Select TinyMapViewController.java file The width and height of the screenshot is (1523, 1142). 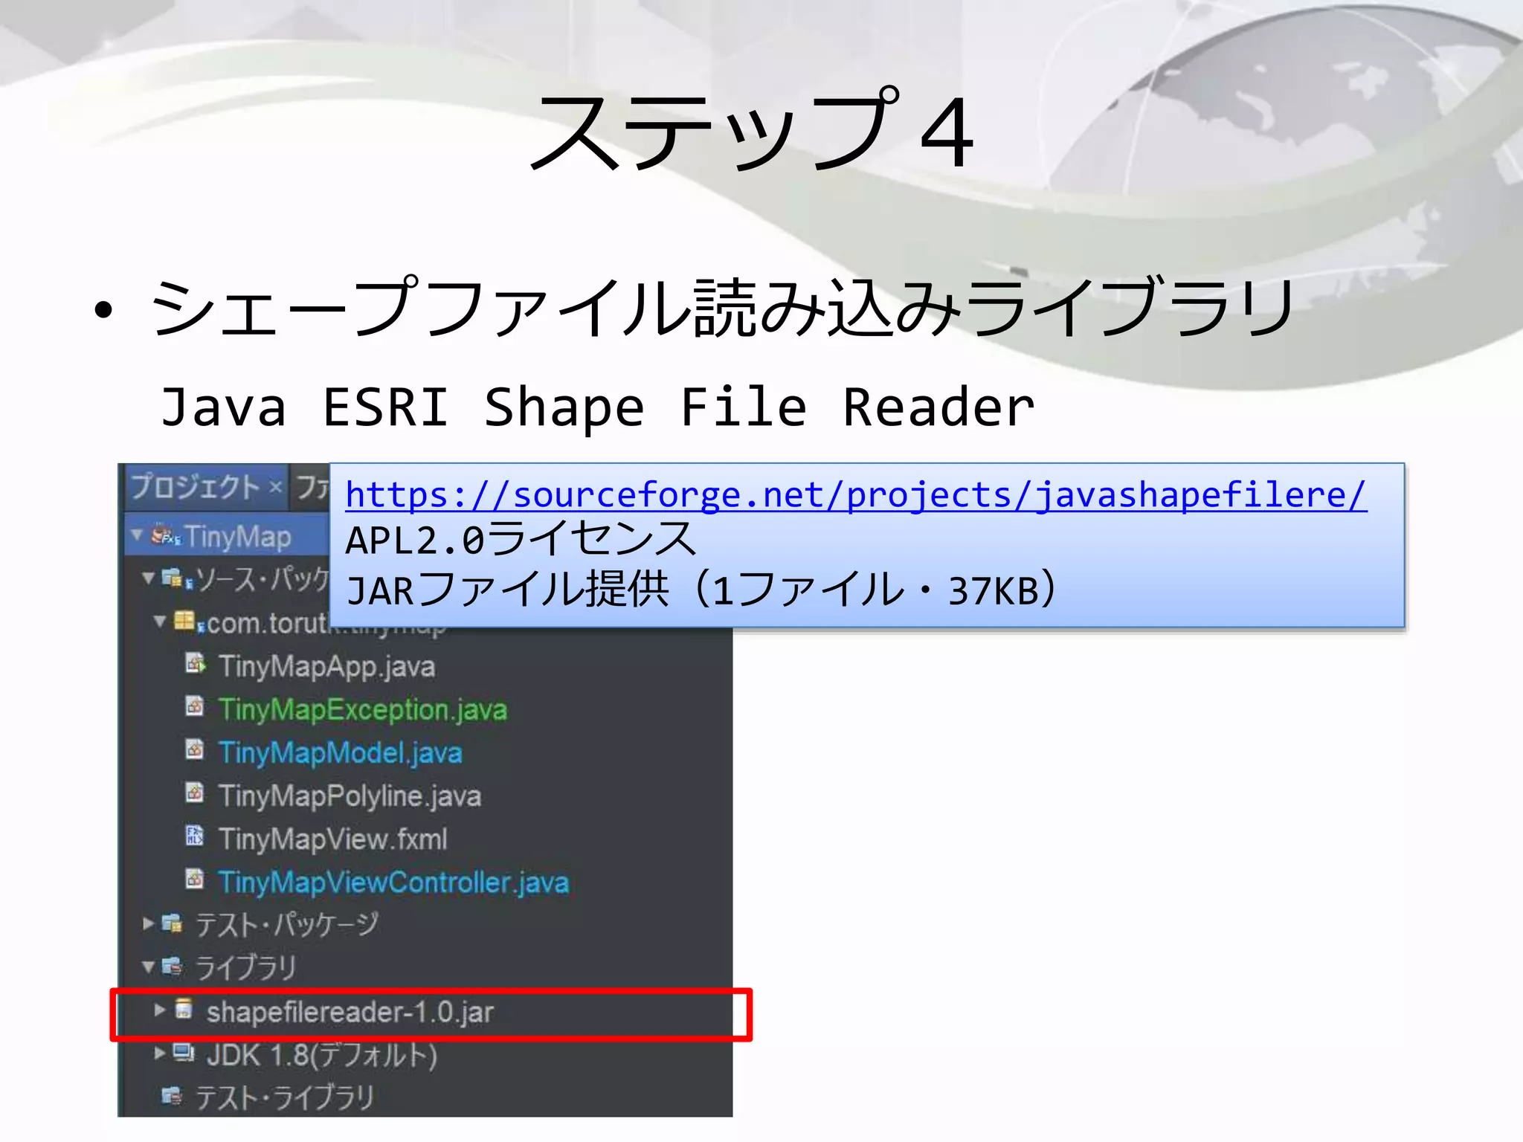pyautogui.click(x=393, y=882)
